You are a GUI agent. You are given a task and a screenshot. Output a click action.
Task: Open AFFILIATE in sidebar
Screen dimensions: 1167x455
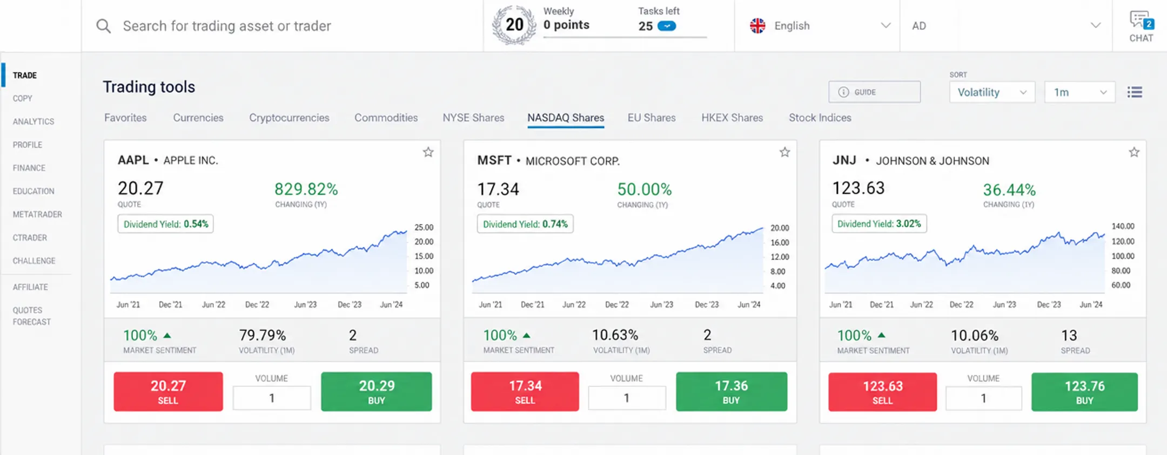point(30,287)
